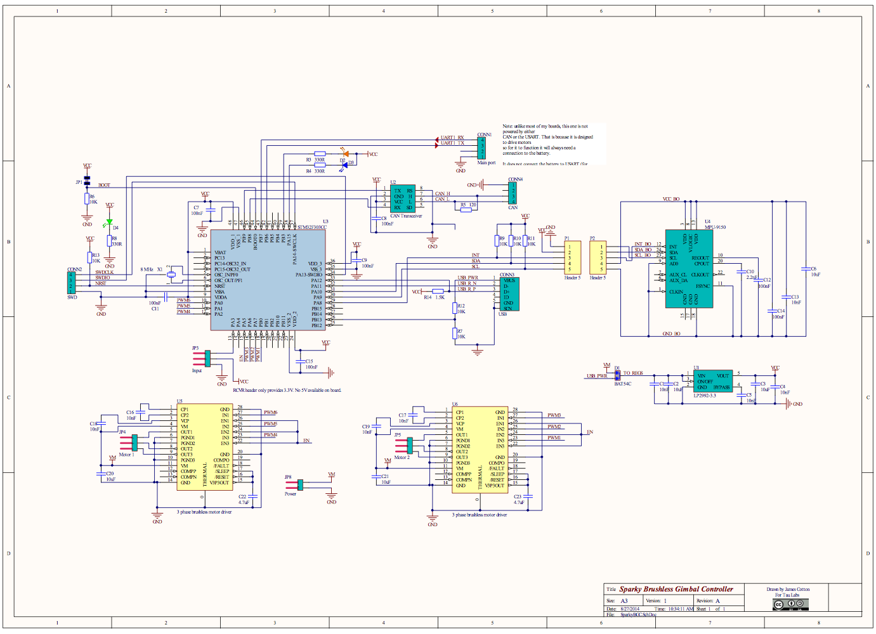Viewport: 876px width, 634px height.
Task: Click the RCVR header 3.3V note
Action: pos(287,390)
